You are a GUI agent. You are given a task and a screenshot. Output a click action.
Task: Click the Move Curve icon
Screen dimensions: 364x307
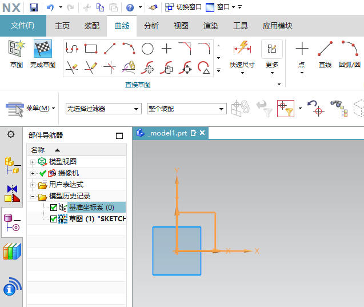147,67
